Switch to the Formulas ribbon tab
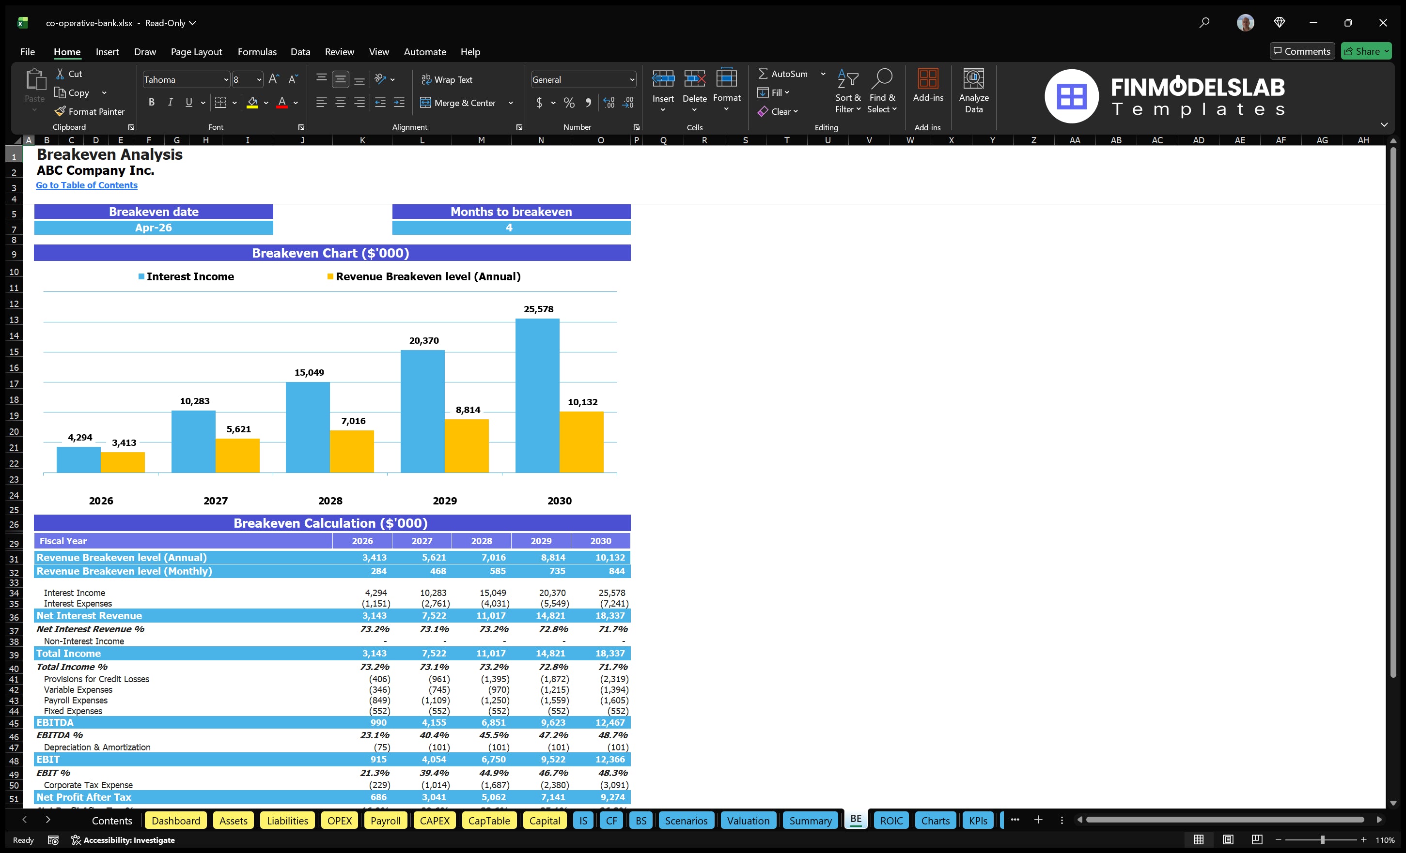 pyautogui.click(x=257, y=51)
